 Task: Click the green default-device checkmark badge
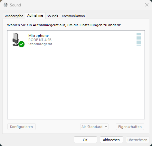point(22,44)
